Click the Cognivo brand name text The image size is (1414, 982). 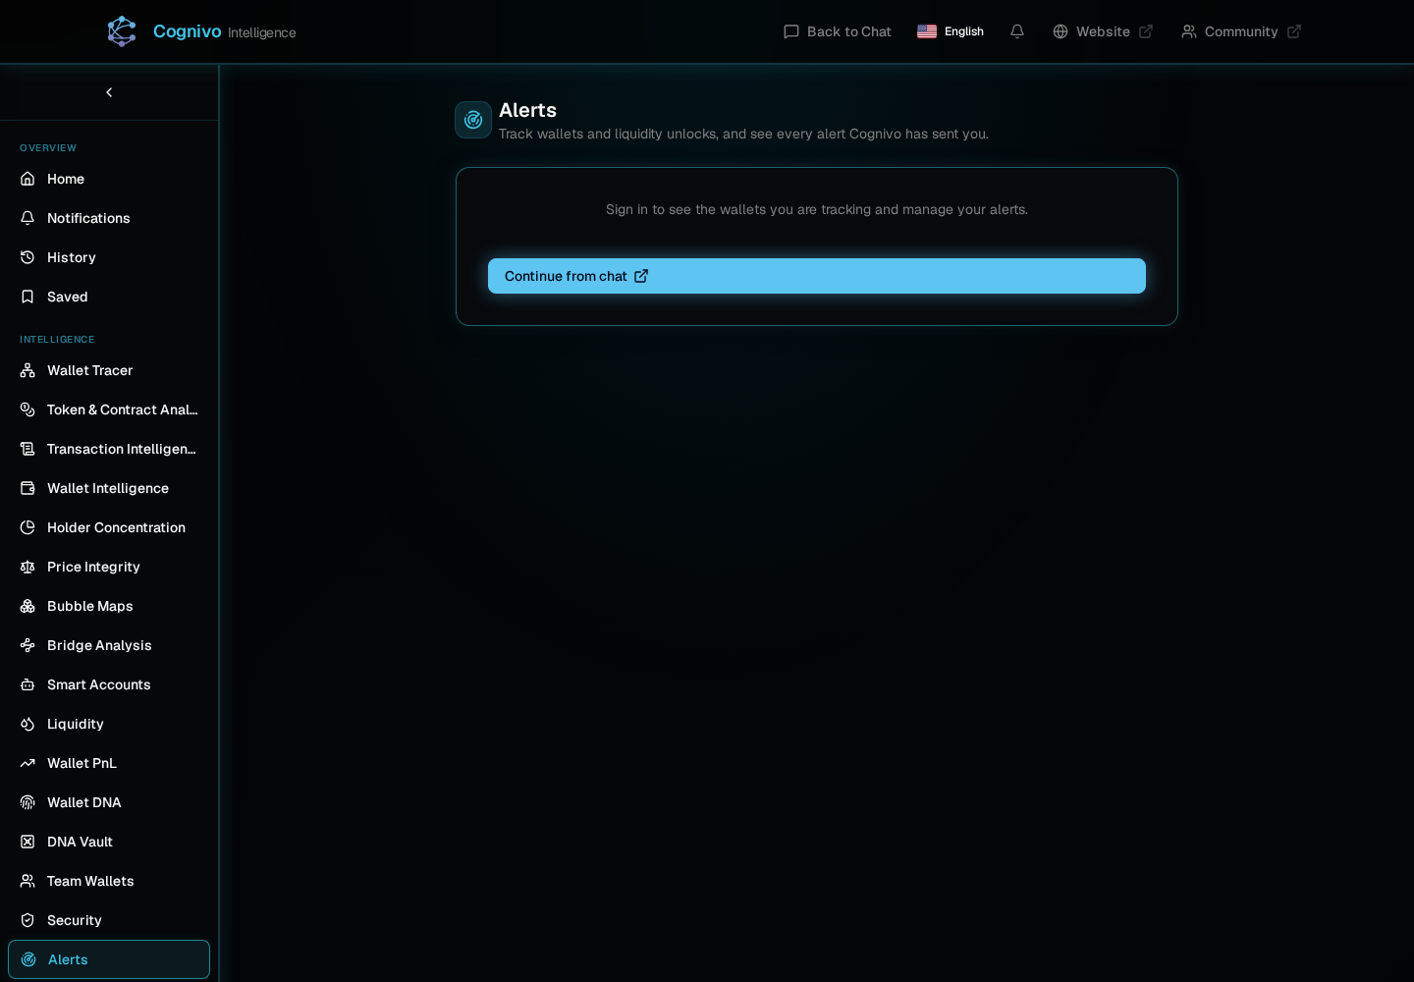tap(188, 31)
